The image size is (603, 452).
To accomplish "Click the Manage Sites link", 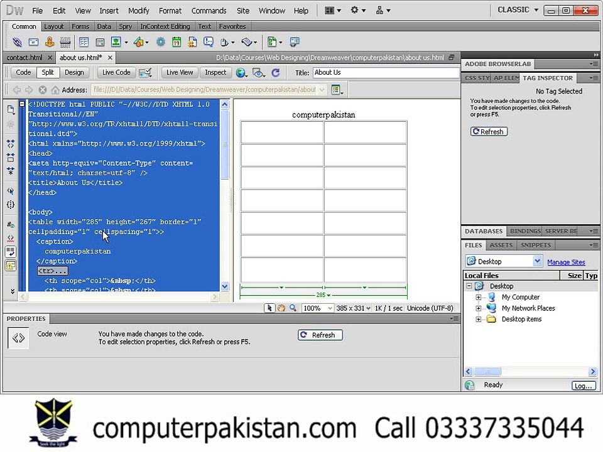I will point(566,262).
